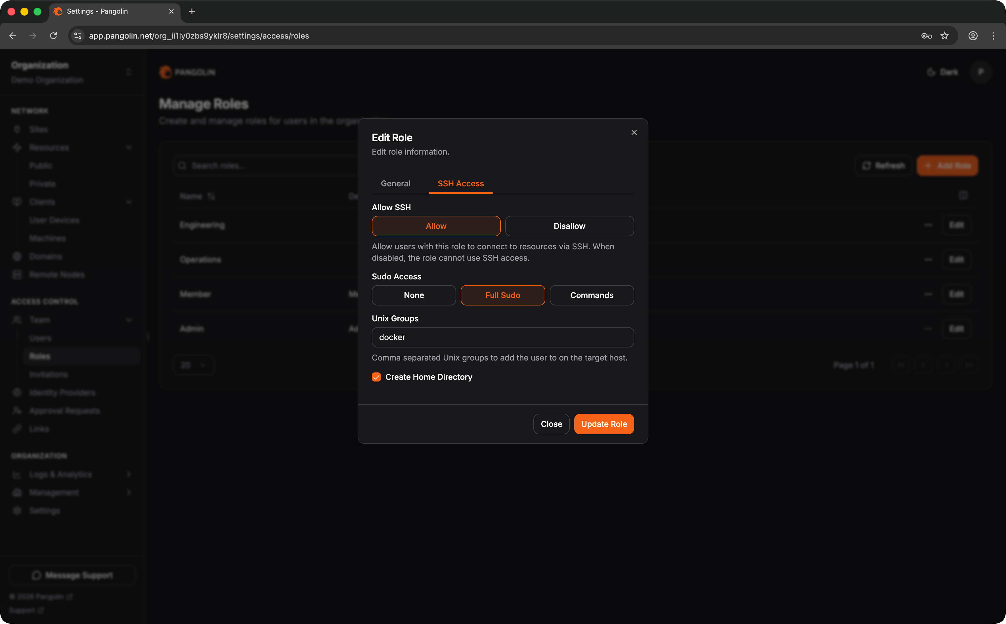Open a new browser tab

(x=192, y=12)
